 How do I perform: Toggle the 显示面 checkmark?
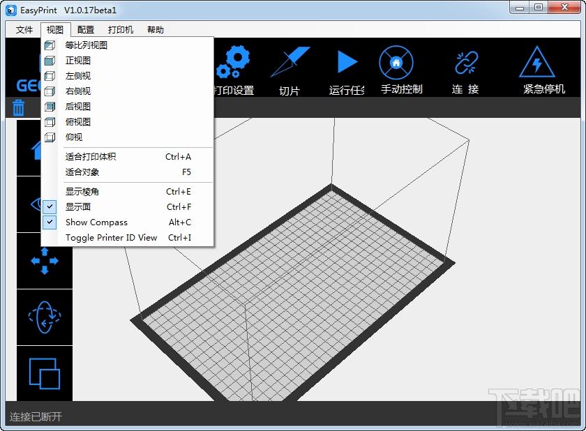click(x=50, y=206)
